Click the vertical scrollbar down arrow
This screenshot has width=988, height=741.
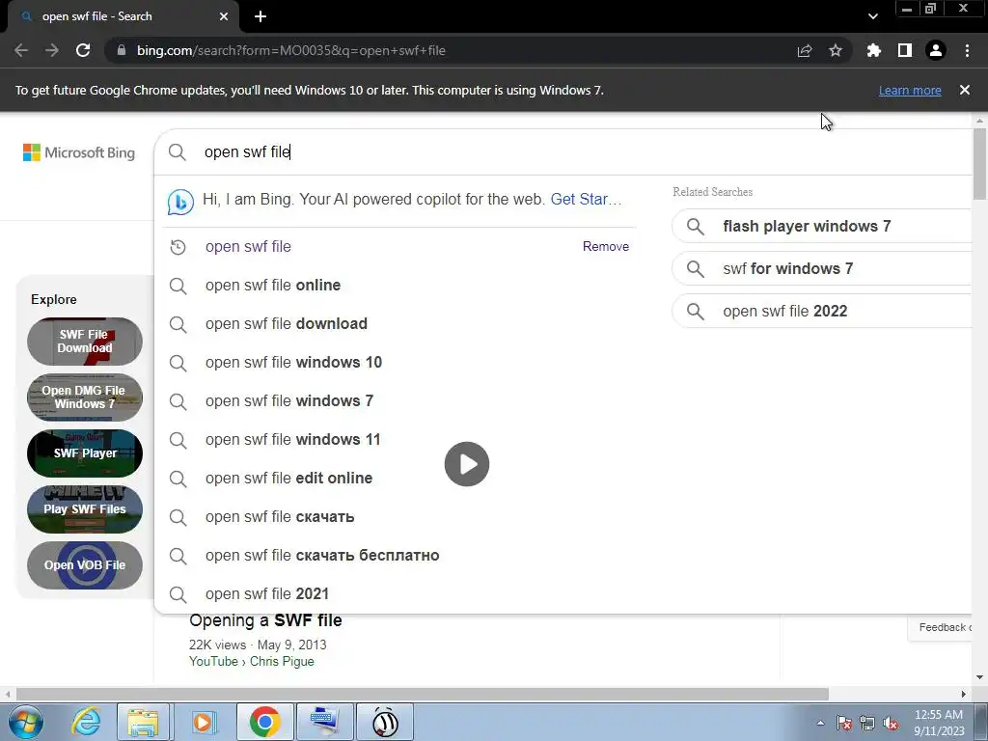979,677
